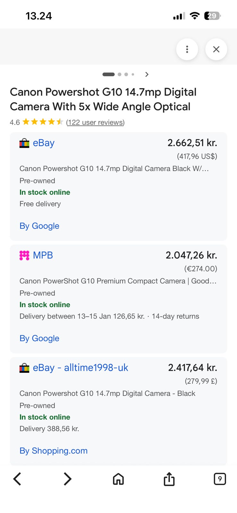This screenshot has height=513, width=237.
Task: Open the three-dot more options menu
Action: (187, 49)
